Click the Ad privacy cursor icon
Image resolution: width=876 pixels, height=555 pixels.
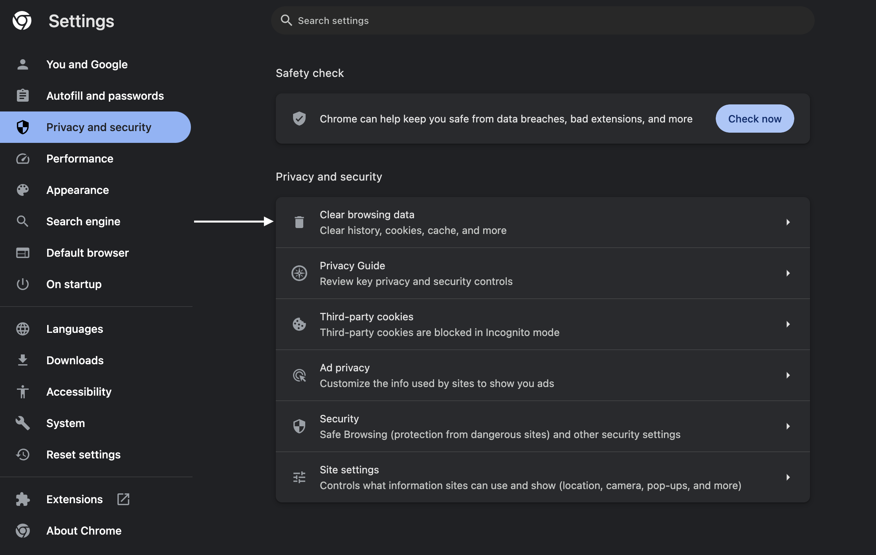299,375
